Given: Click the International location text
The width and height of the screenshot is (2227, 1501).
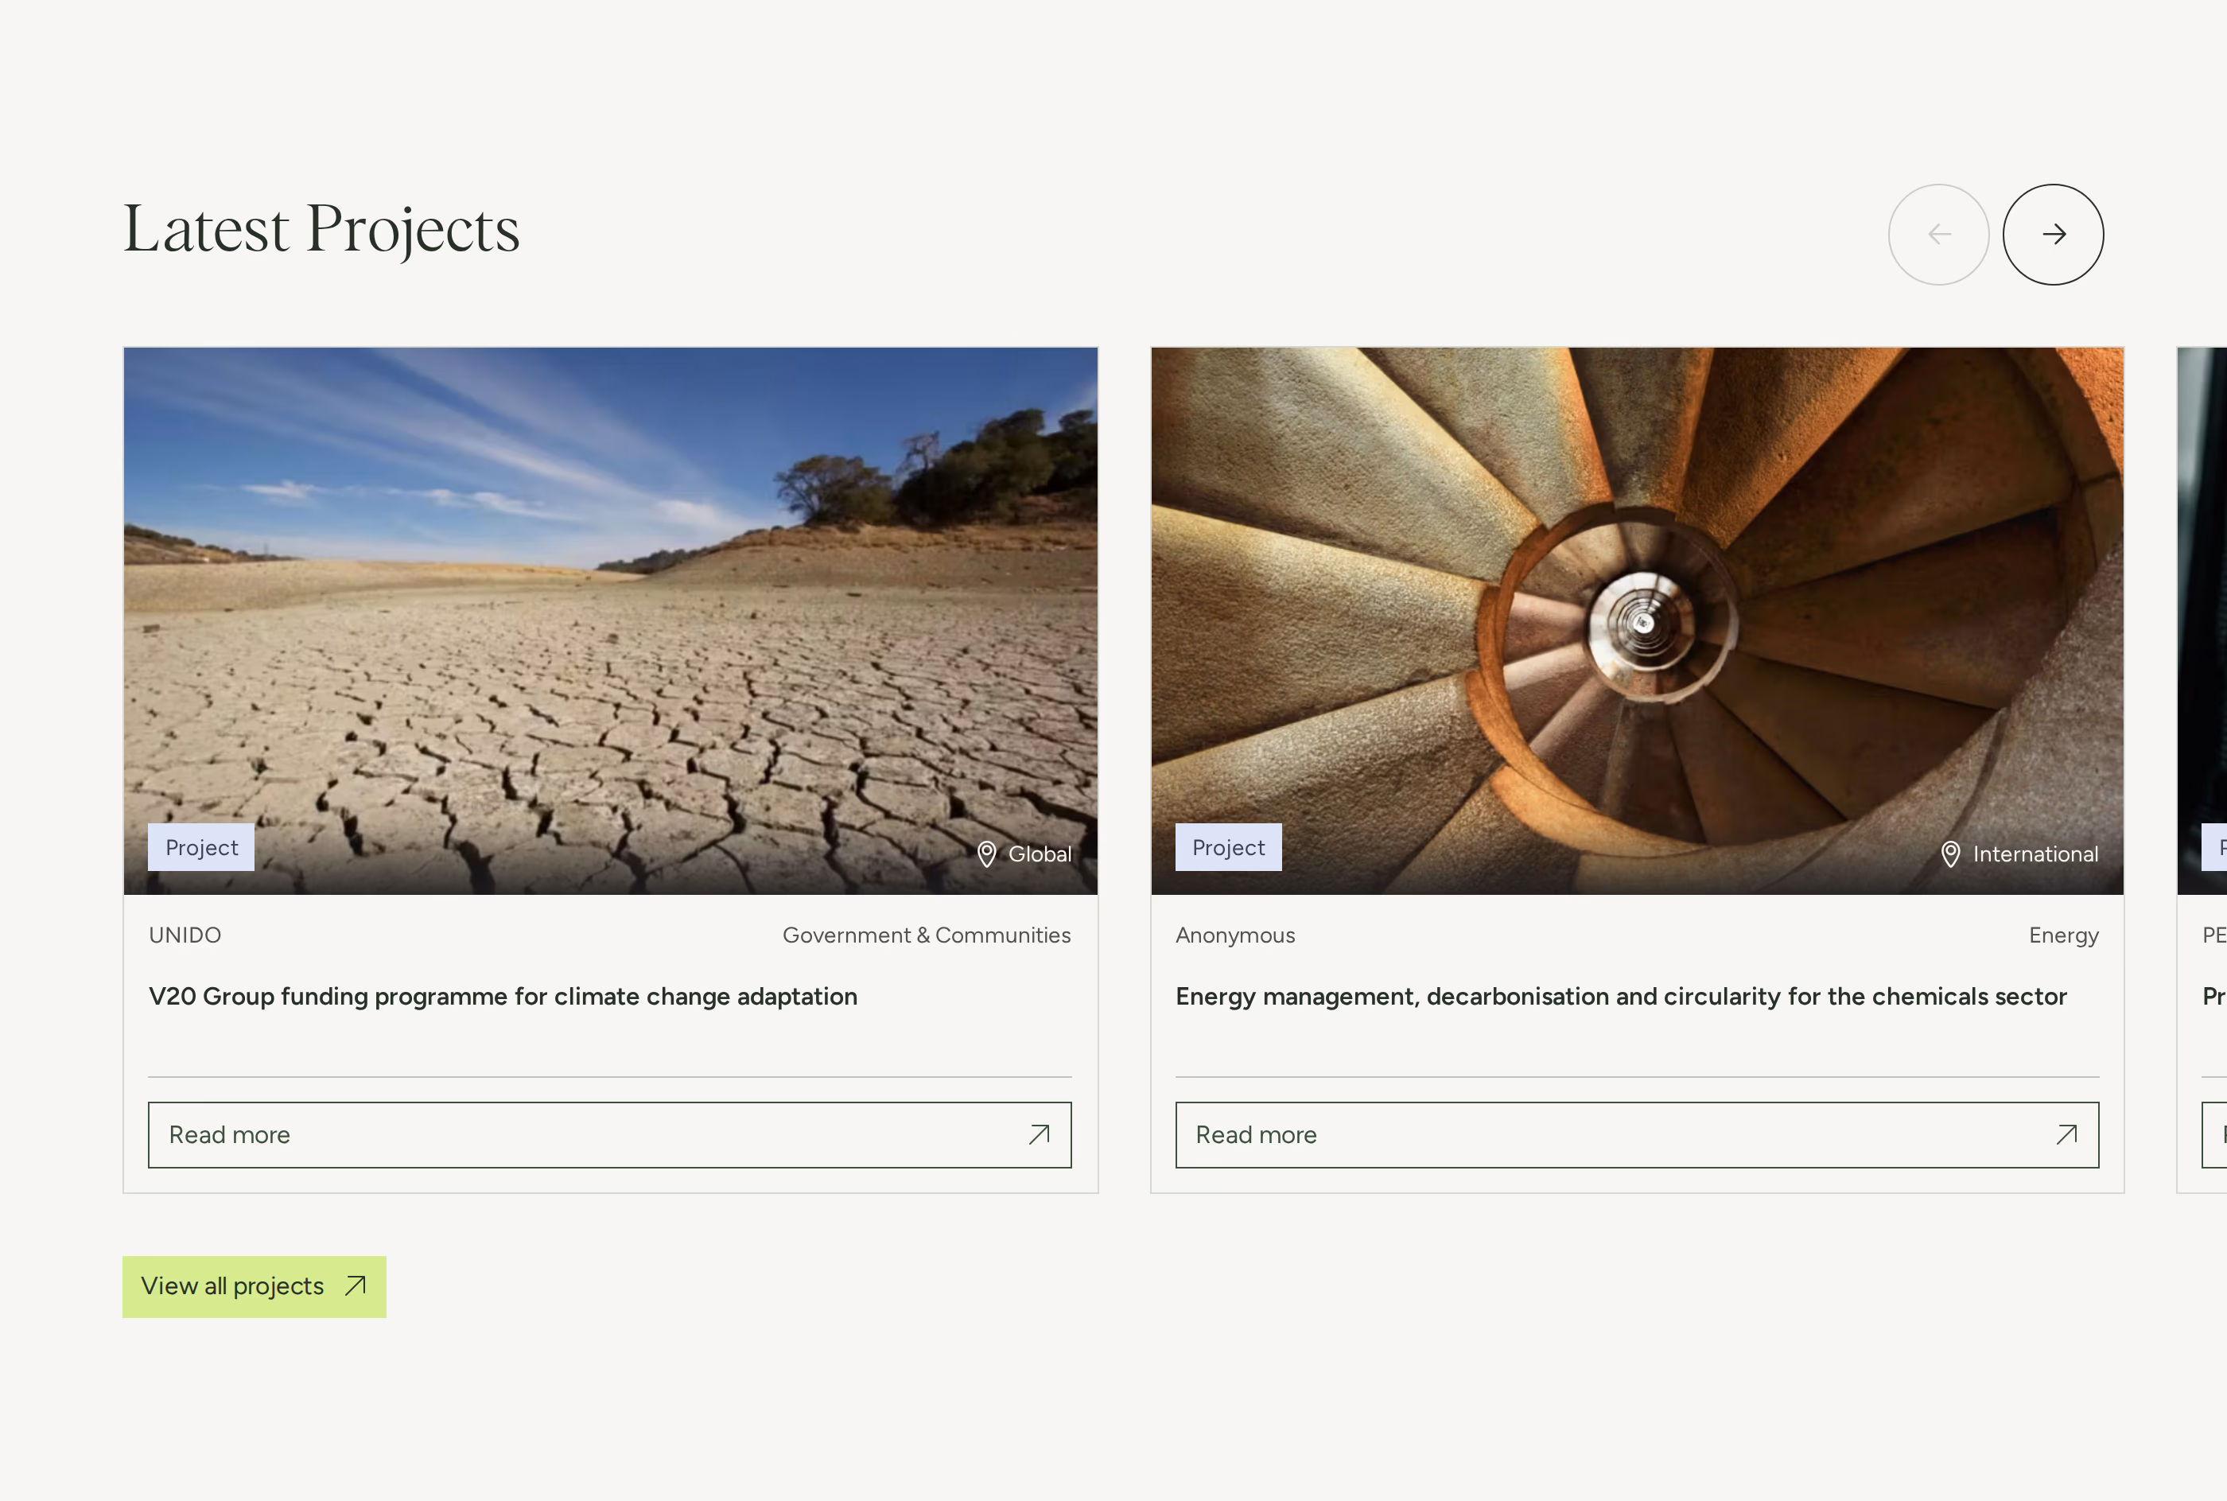Looking at the screenshot, I should point(2035,854).
